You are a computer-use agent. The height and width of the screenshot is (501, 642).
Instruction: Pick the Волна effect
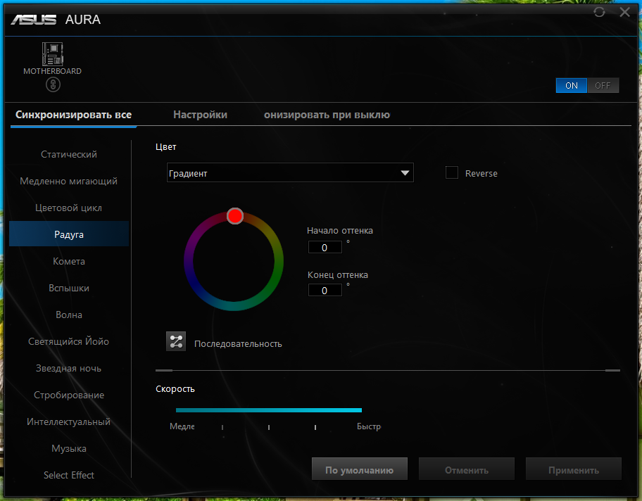69,315
